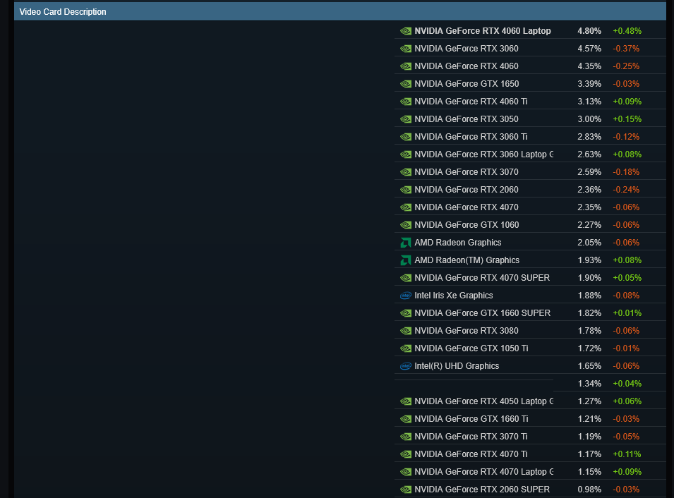Select NVIDIA GeForce RTX 3060 Laptop name
This screenshot has height=498, width=674.
click(x=484, y=154)
